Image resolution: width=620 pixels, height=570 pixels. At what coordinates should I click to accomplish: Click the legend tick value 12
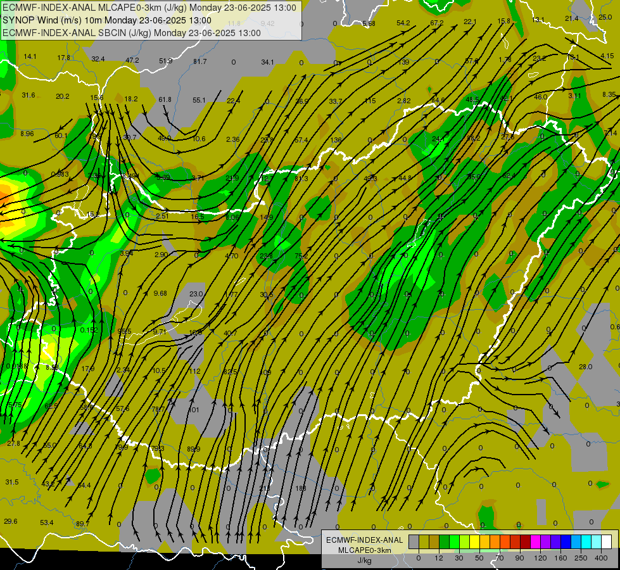439,558
